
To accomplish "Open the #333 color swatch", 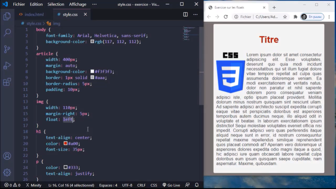I will [x=65, y=167].
